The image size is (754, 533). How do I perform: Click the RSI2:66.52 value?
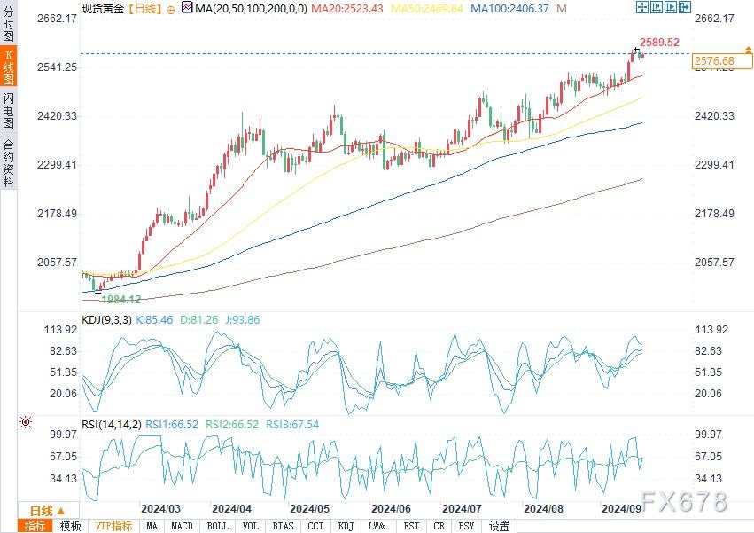coord(232,424)
